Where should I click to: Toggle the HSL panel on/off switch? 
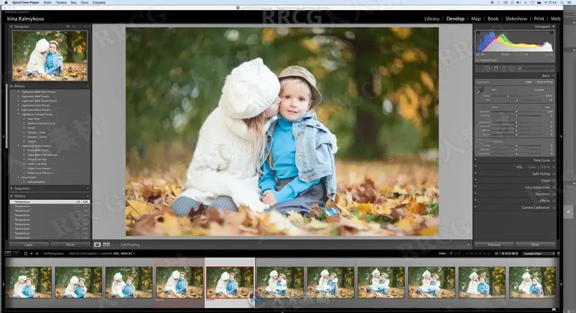475,167
